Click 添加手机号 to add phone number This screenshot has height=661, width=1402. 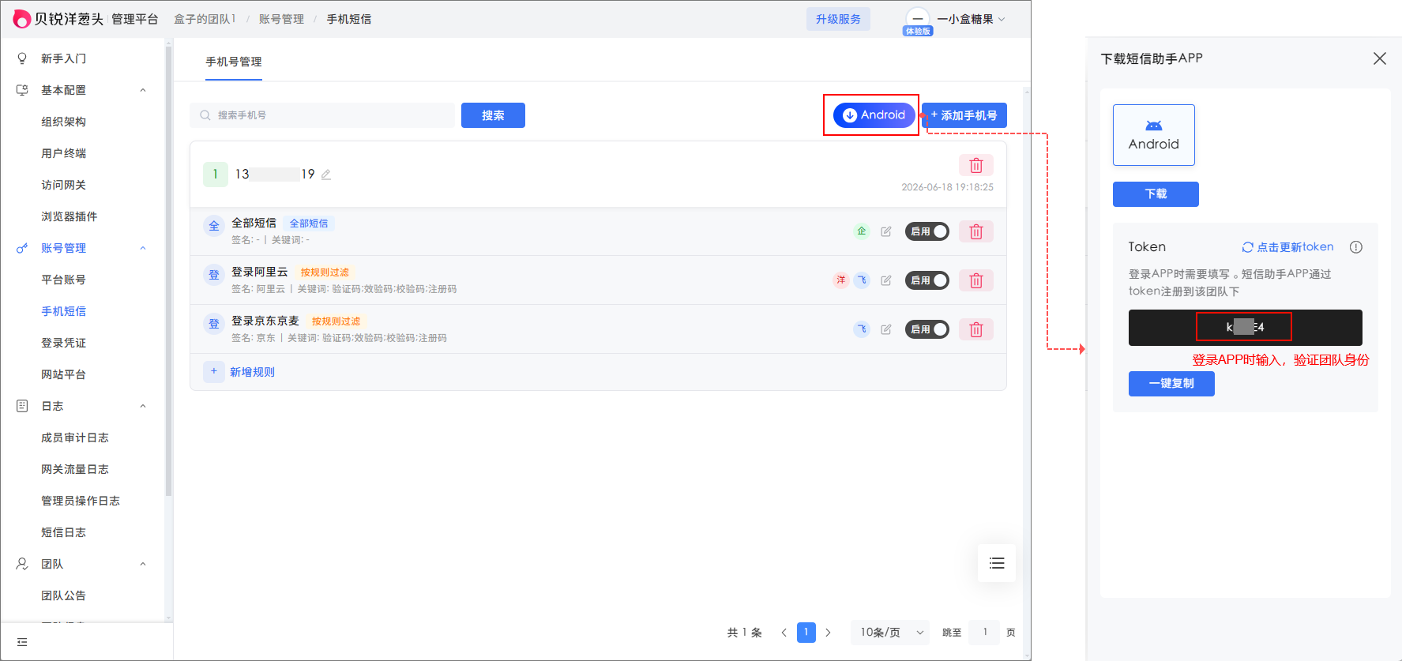(x=964, y=115)
